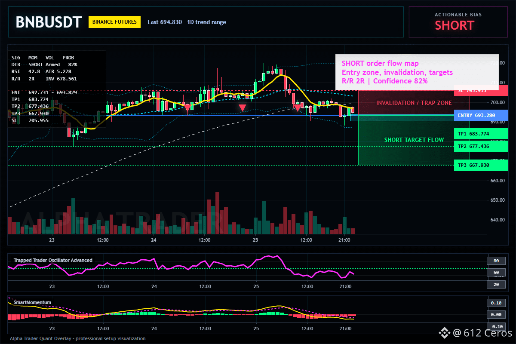Click the SL 705.955 row in stats panel
Viewport: 516px width, 344px height.
pos(30,120)
